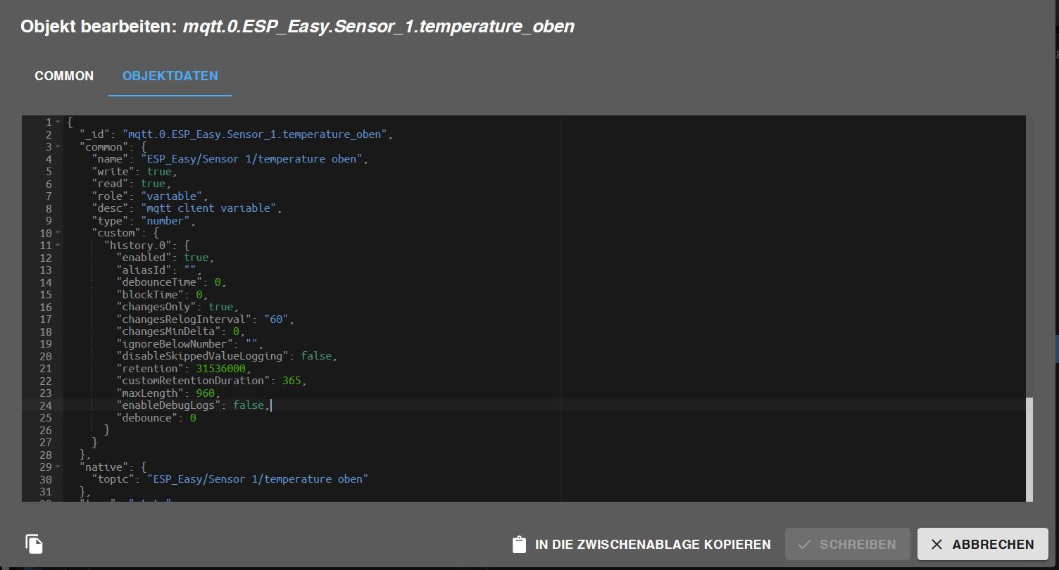Viewport: 1059px width, 570px height.
Task: Click the "maxLength" value 960
Action: [x=206, y=393]
